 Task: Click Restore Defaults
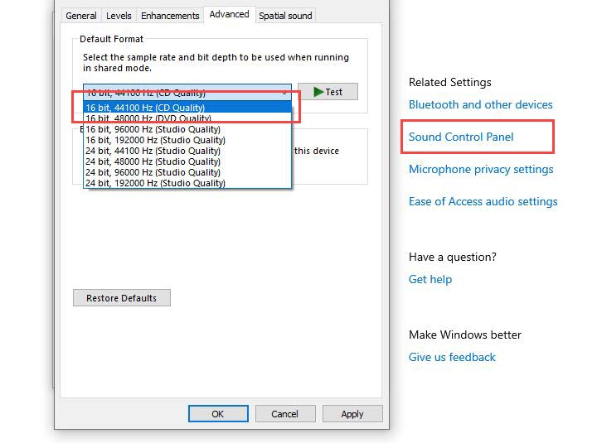(122, 298)
